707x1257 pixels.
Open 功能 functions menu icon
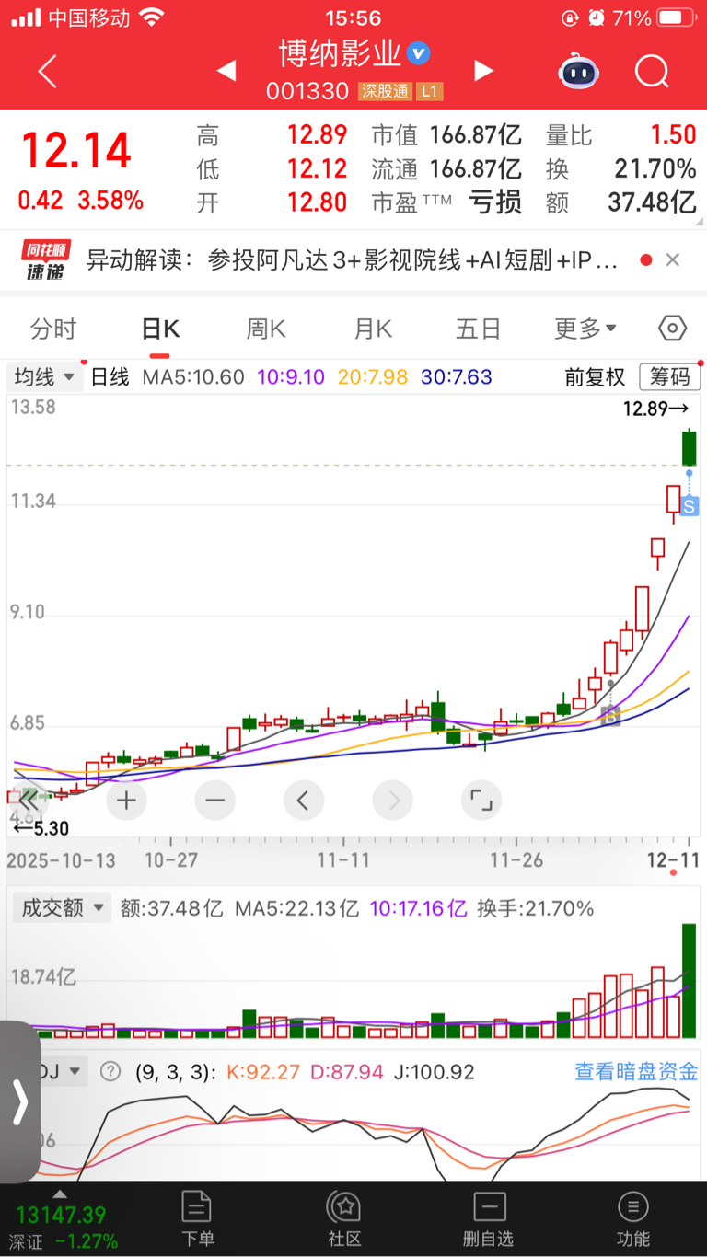click(x=633, y=1218)
